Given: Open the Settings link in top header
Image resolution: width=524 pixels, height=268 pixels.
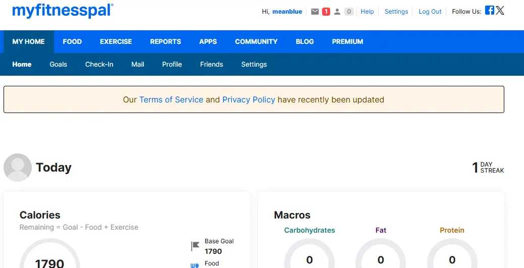Looking at the screenshot, I should (x=396, y=12).
